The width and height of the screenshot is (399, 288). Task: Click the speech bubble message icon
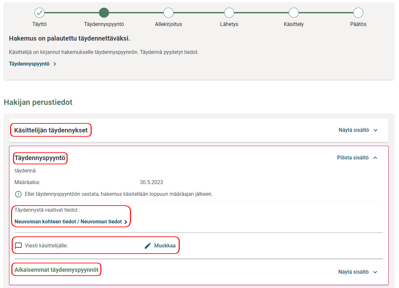click(x=19, y=246)
